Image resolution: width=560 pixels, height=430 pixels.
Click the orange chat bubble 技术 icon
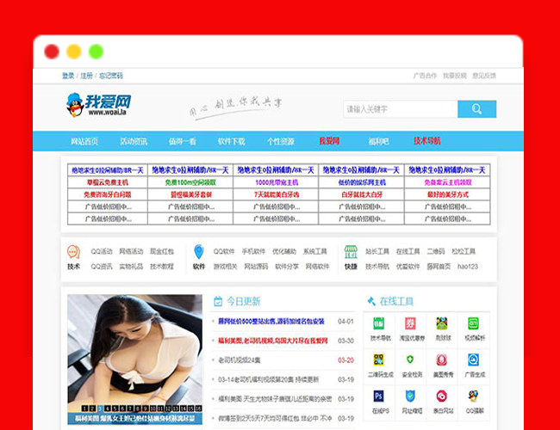coord(73,252)
